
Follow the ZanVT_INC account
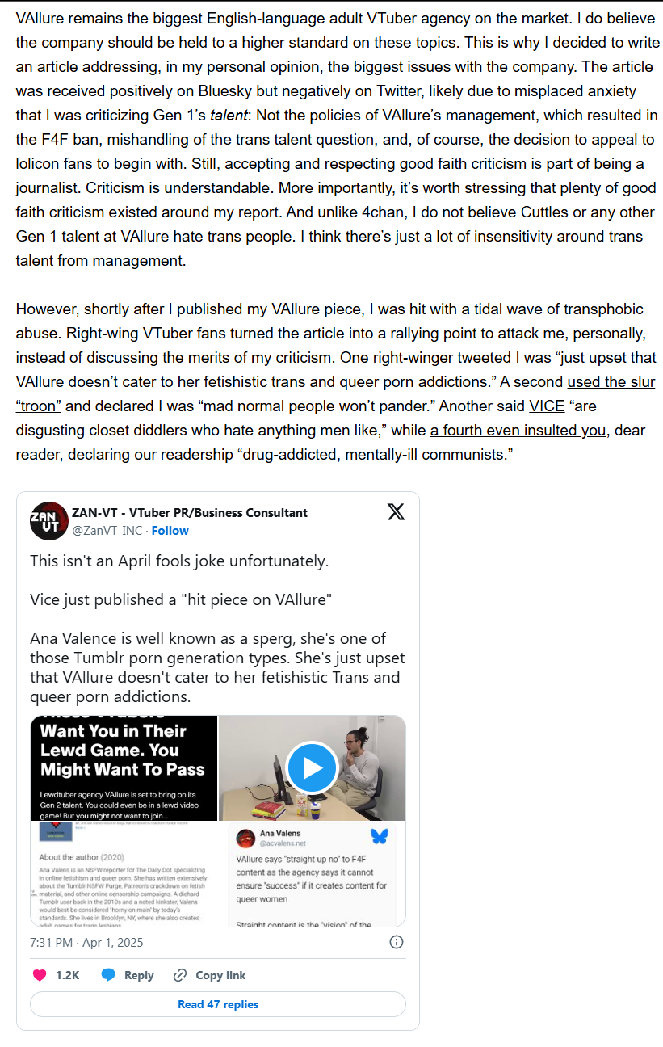click(x=170, y=531)
